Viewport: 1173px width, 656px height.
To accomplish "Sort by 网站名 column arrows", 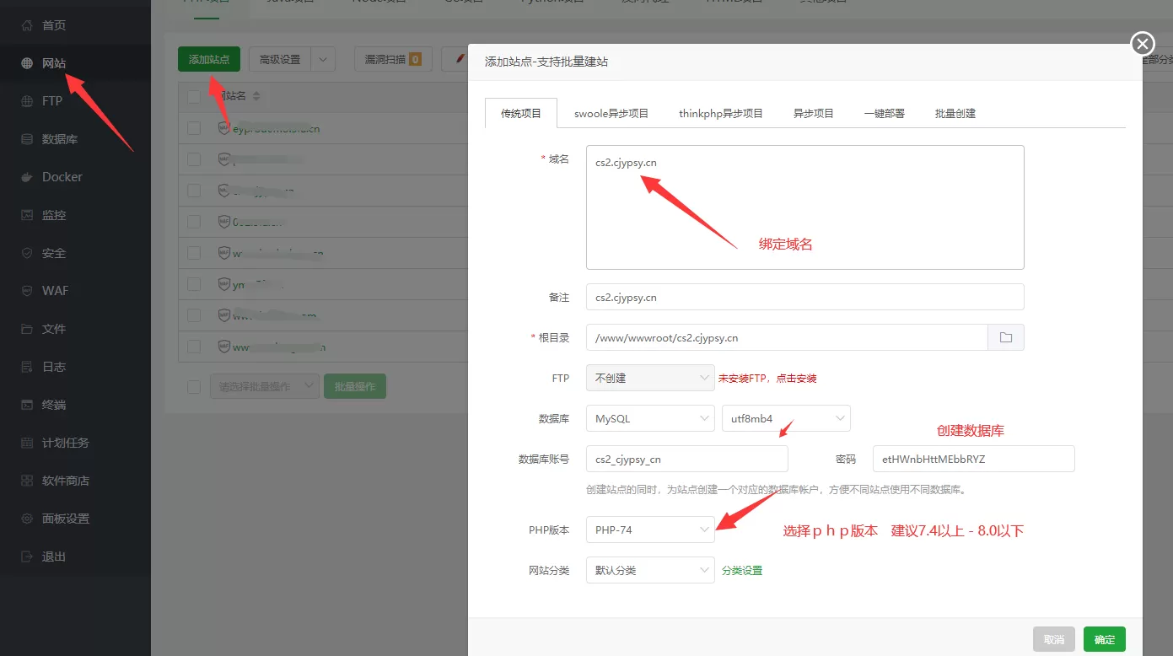I will coord(256,96).
